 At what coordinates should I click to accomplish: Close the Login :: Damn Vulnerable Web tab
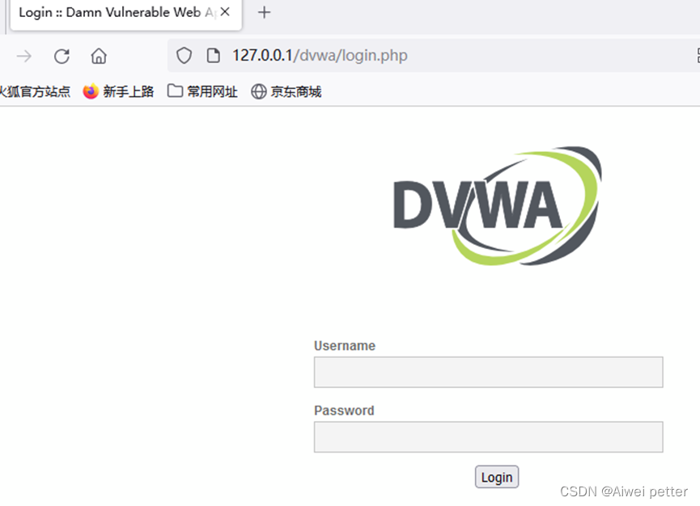coord(225,12)
